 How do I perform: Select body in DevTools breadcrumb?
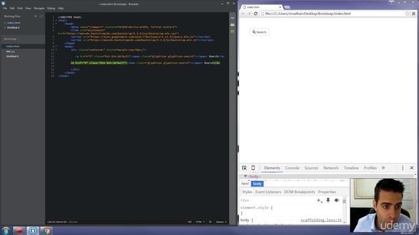pos(257,184)
